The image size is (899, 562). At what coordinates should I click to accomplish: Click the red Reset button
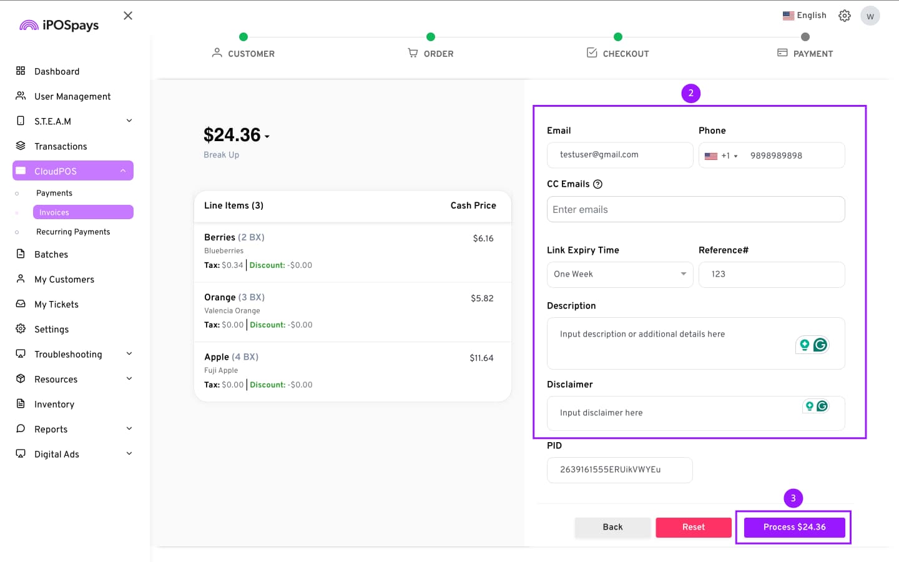[693, 527]
